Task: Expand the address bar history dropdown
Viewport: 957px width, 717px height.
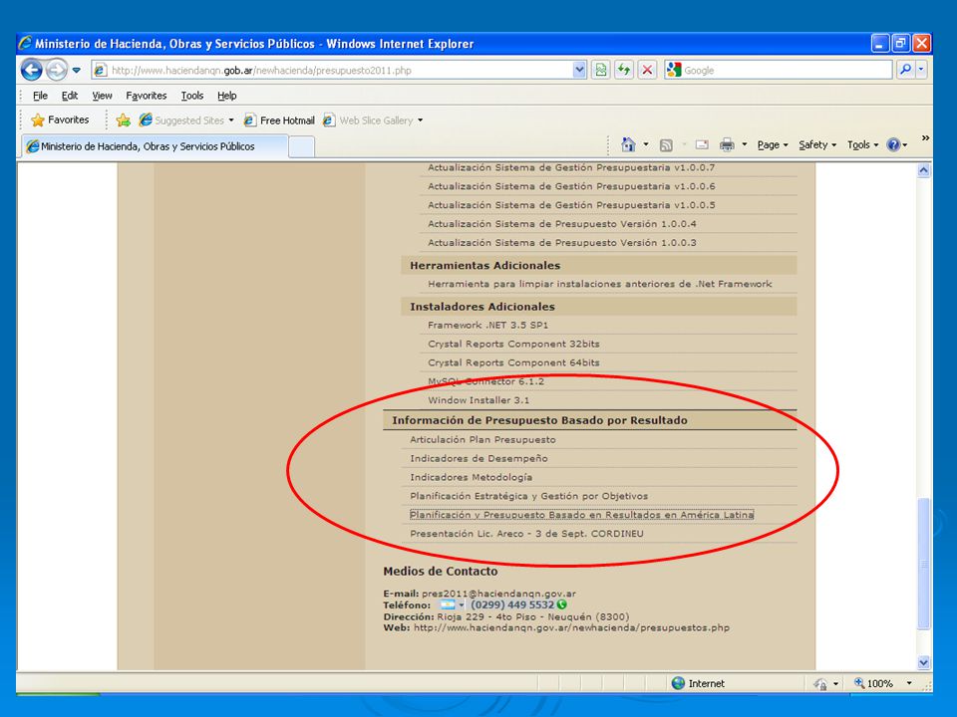Action: pos(580,70)
